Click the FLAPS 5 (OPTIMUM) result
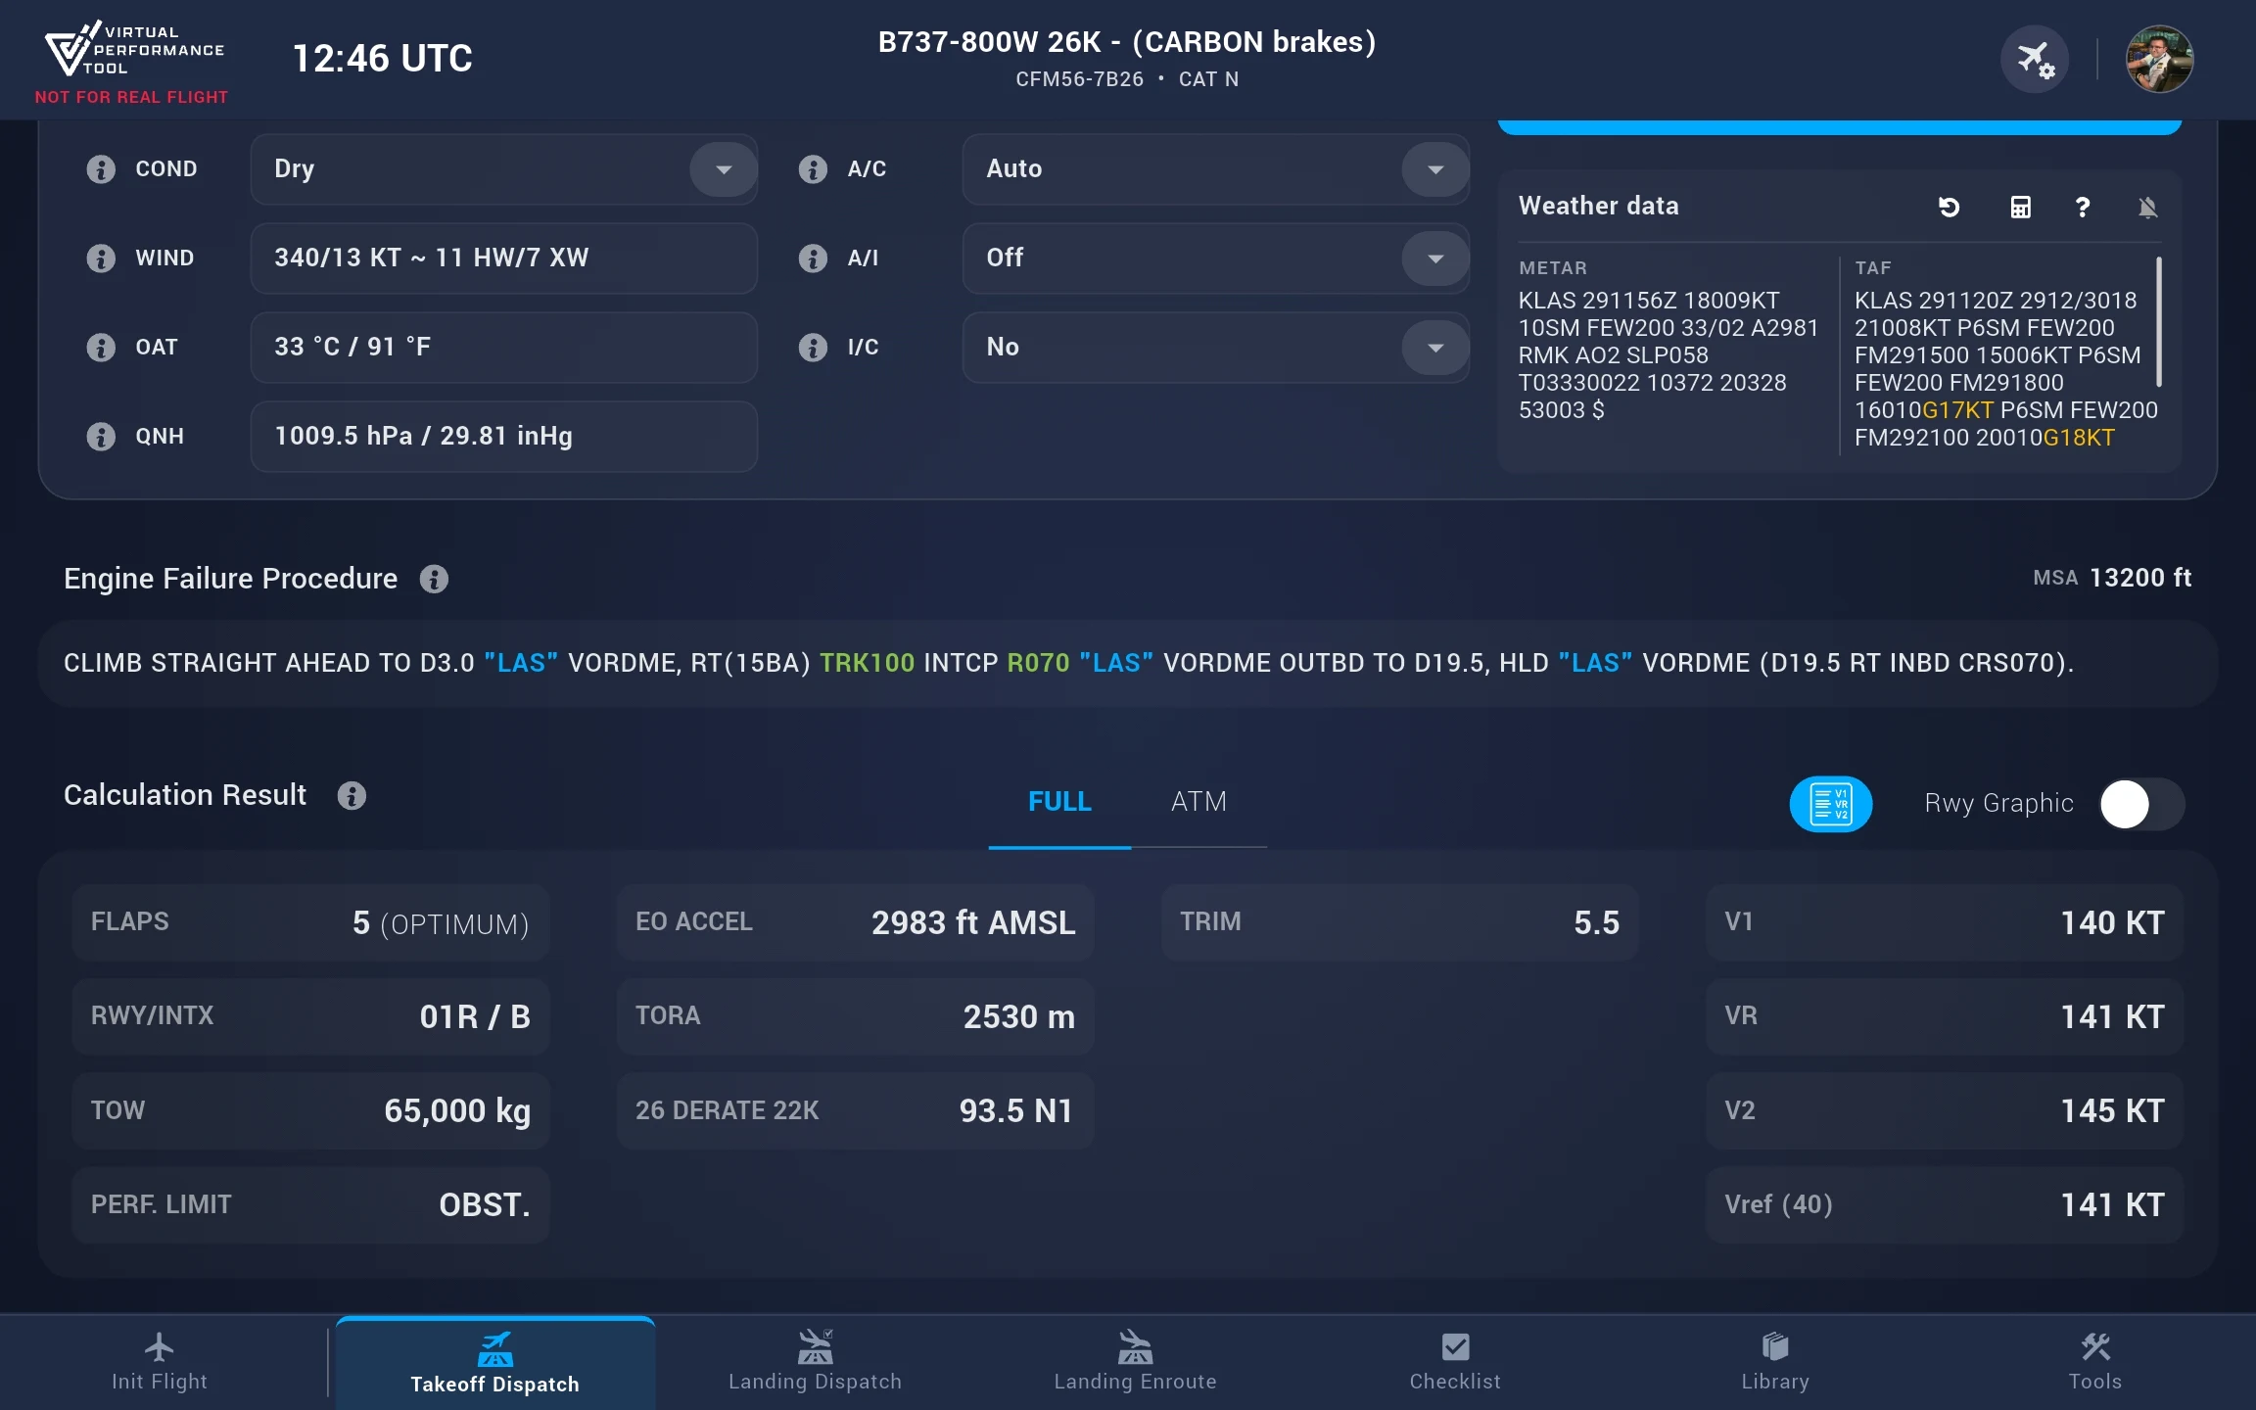Viewport: 2256px width, 1410px height. [x=310, y=922]
